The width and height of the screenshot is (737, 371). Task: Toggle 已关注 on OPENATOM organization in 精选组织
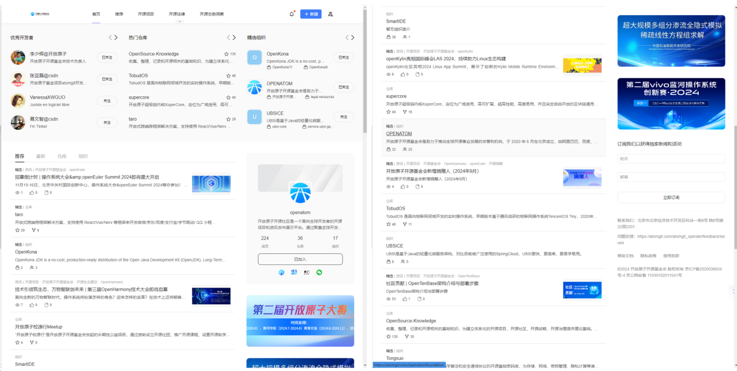(344, 87)
